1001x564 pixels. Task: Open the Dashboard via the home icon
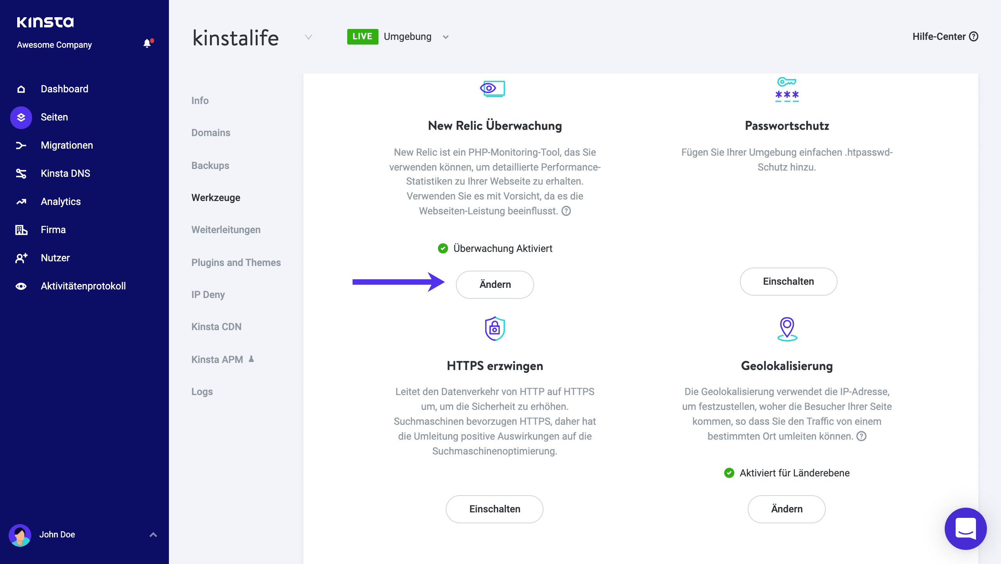click(x=20, y=89)
